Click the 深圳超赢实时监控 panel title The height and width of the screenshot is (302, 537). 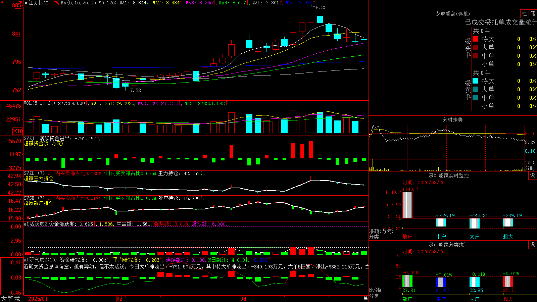point(448,175)
